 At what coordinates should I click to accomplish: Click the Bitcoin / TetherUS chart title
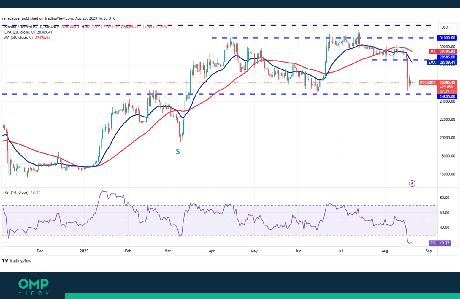(x=32, y=27)
